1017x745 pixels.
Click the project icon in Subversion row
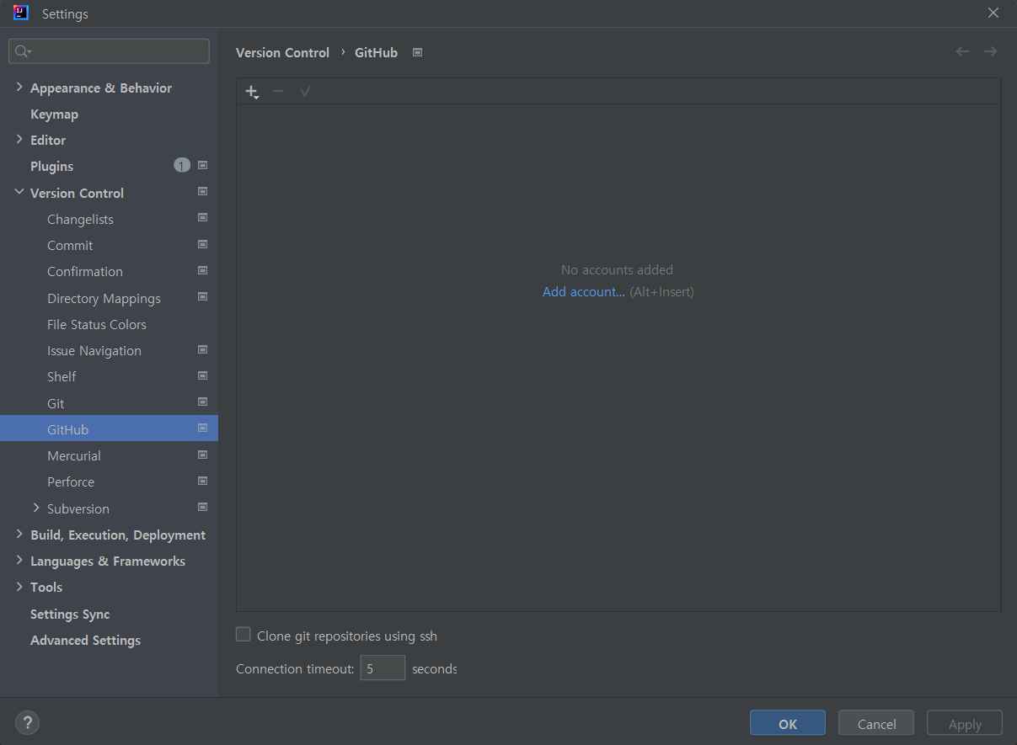(x=202, y=508)
